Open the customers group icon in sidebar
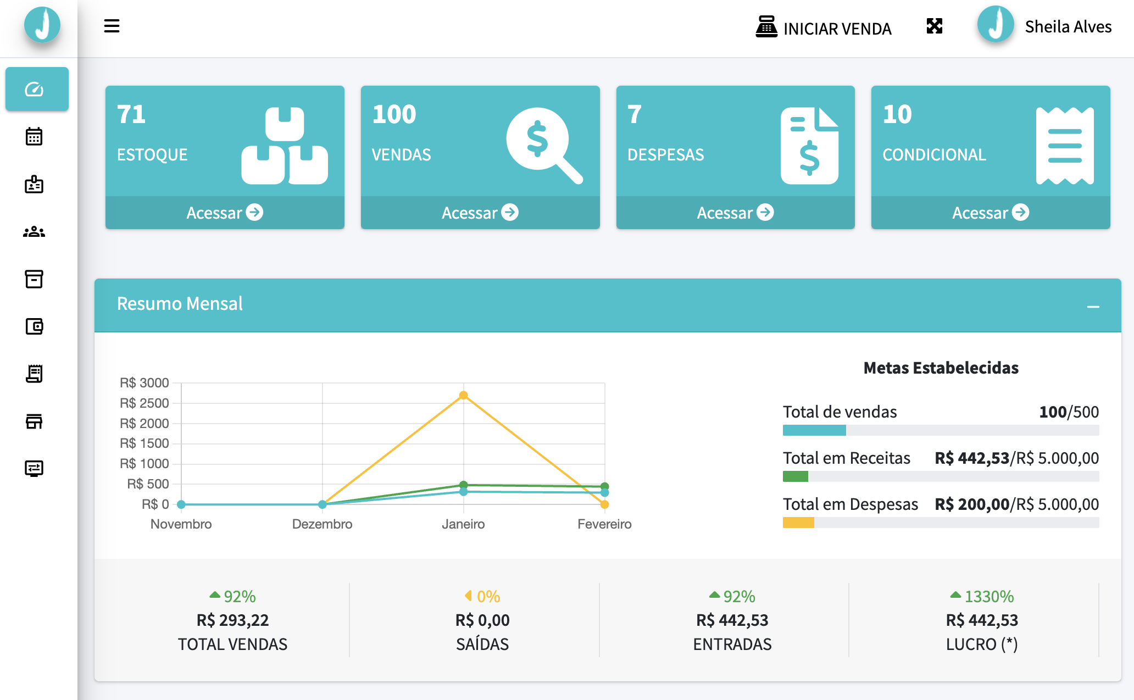The height and width of the screenshot is (700, 1134). [x=34, y=232]
